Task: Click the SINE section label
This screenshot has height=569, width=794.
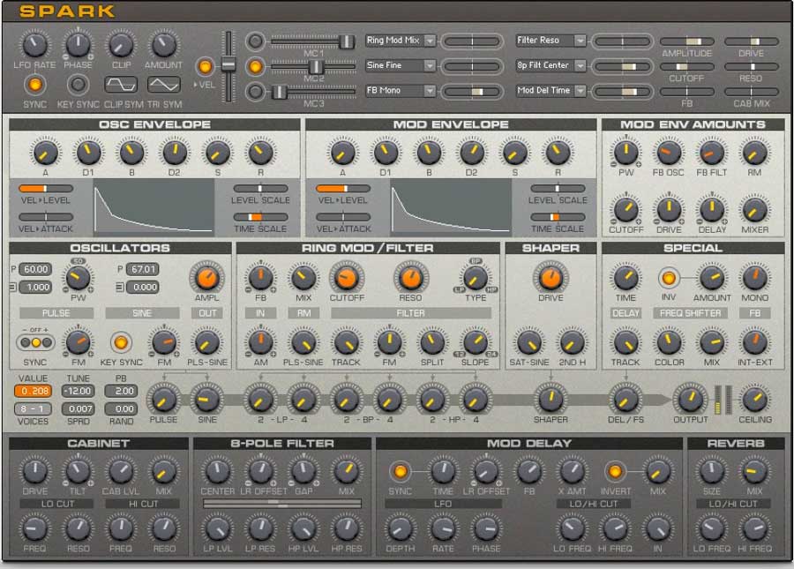Action: point(142,313)
